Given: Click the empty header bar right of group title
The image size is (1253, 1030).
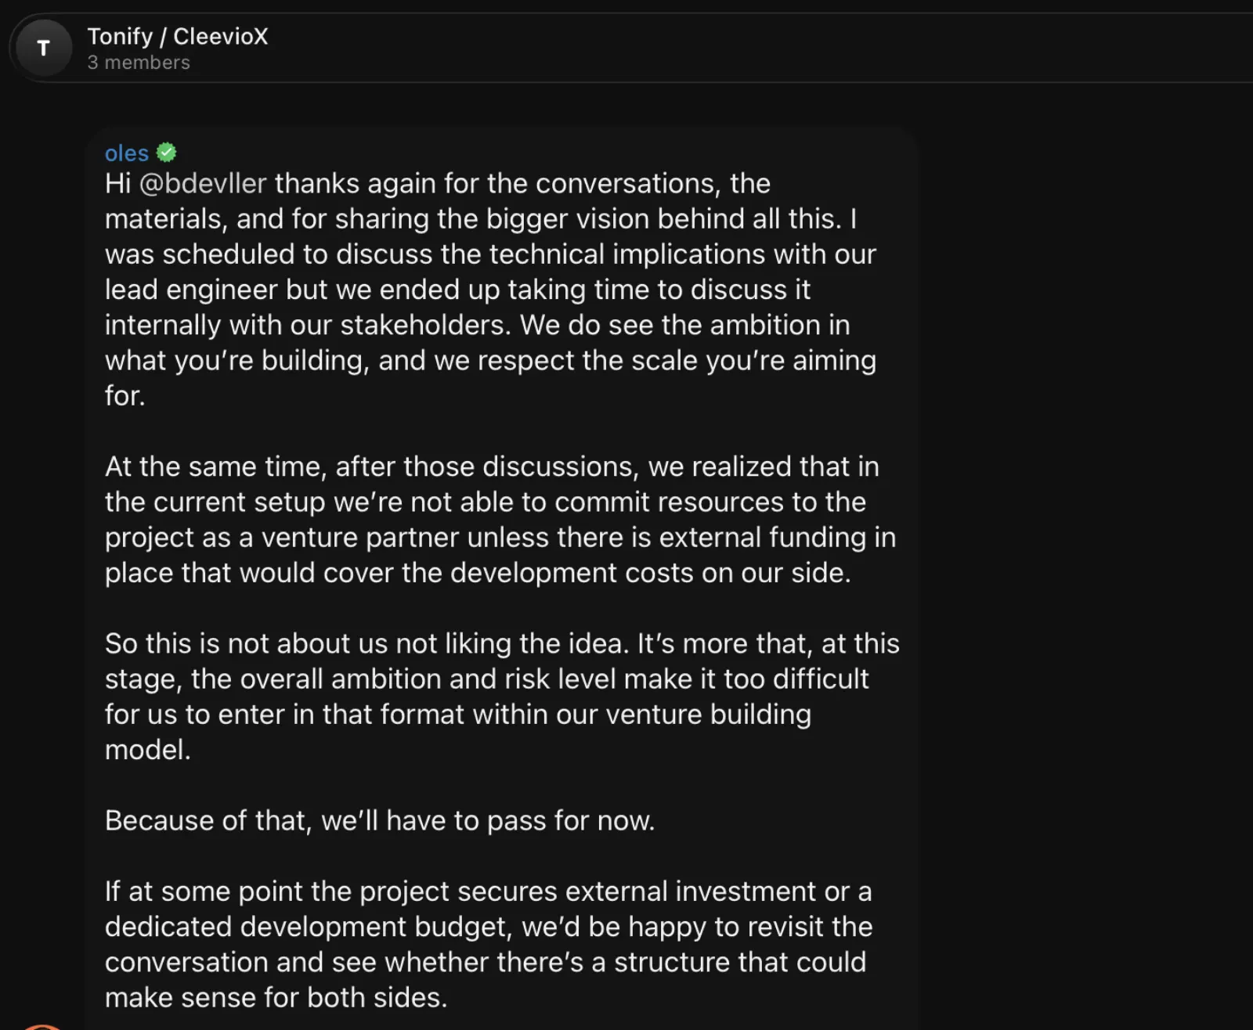Looking at the screenshot, I should click(x=760, y=49).
